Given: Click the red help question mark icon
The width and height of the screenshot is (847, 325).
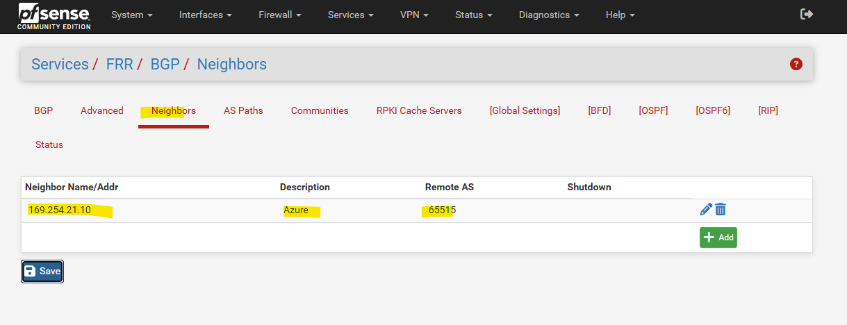Looking at the screenshot, I should click(796, 64).
